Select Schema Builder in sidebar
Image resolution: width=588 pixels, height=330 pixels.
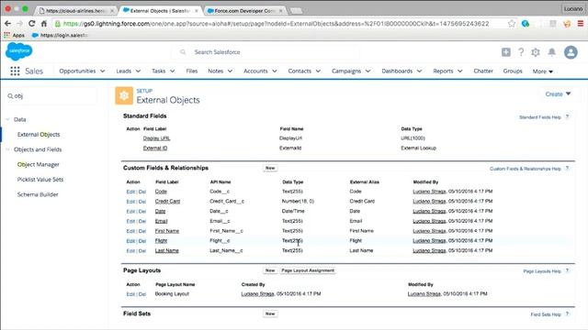[x=38, y=194]
